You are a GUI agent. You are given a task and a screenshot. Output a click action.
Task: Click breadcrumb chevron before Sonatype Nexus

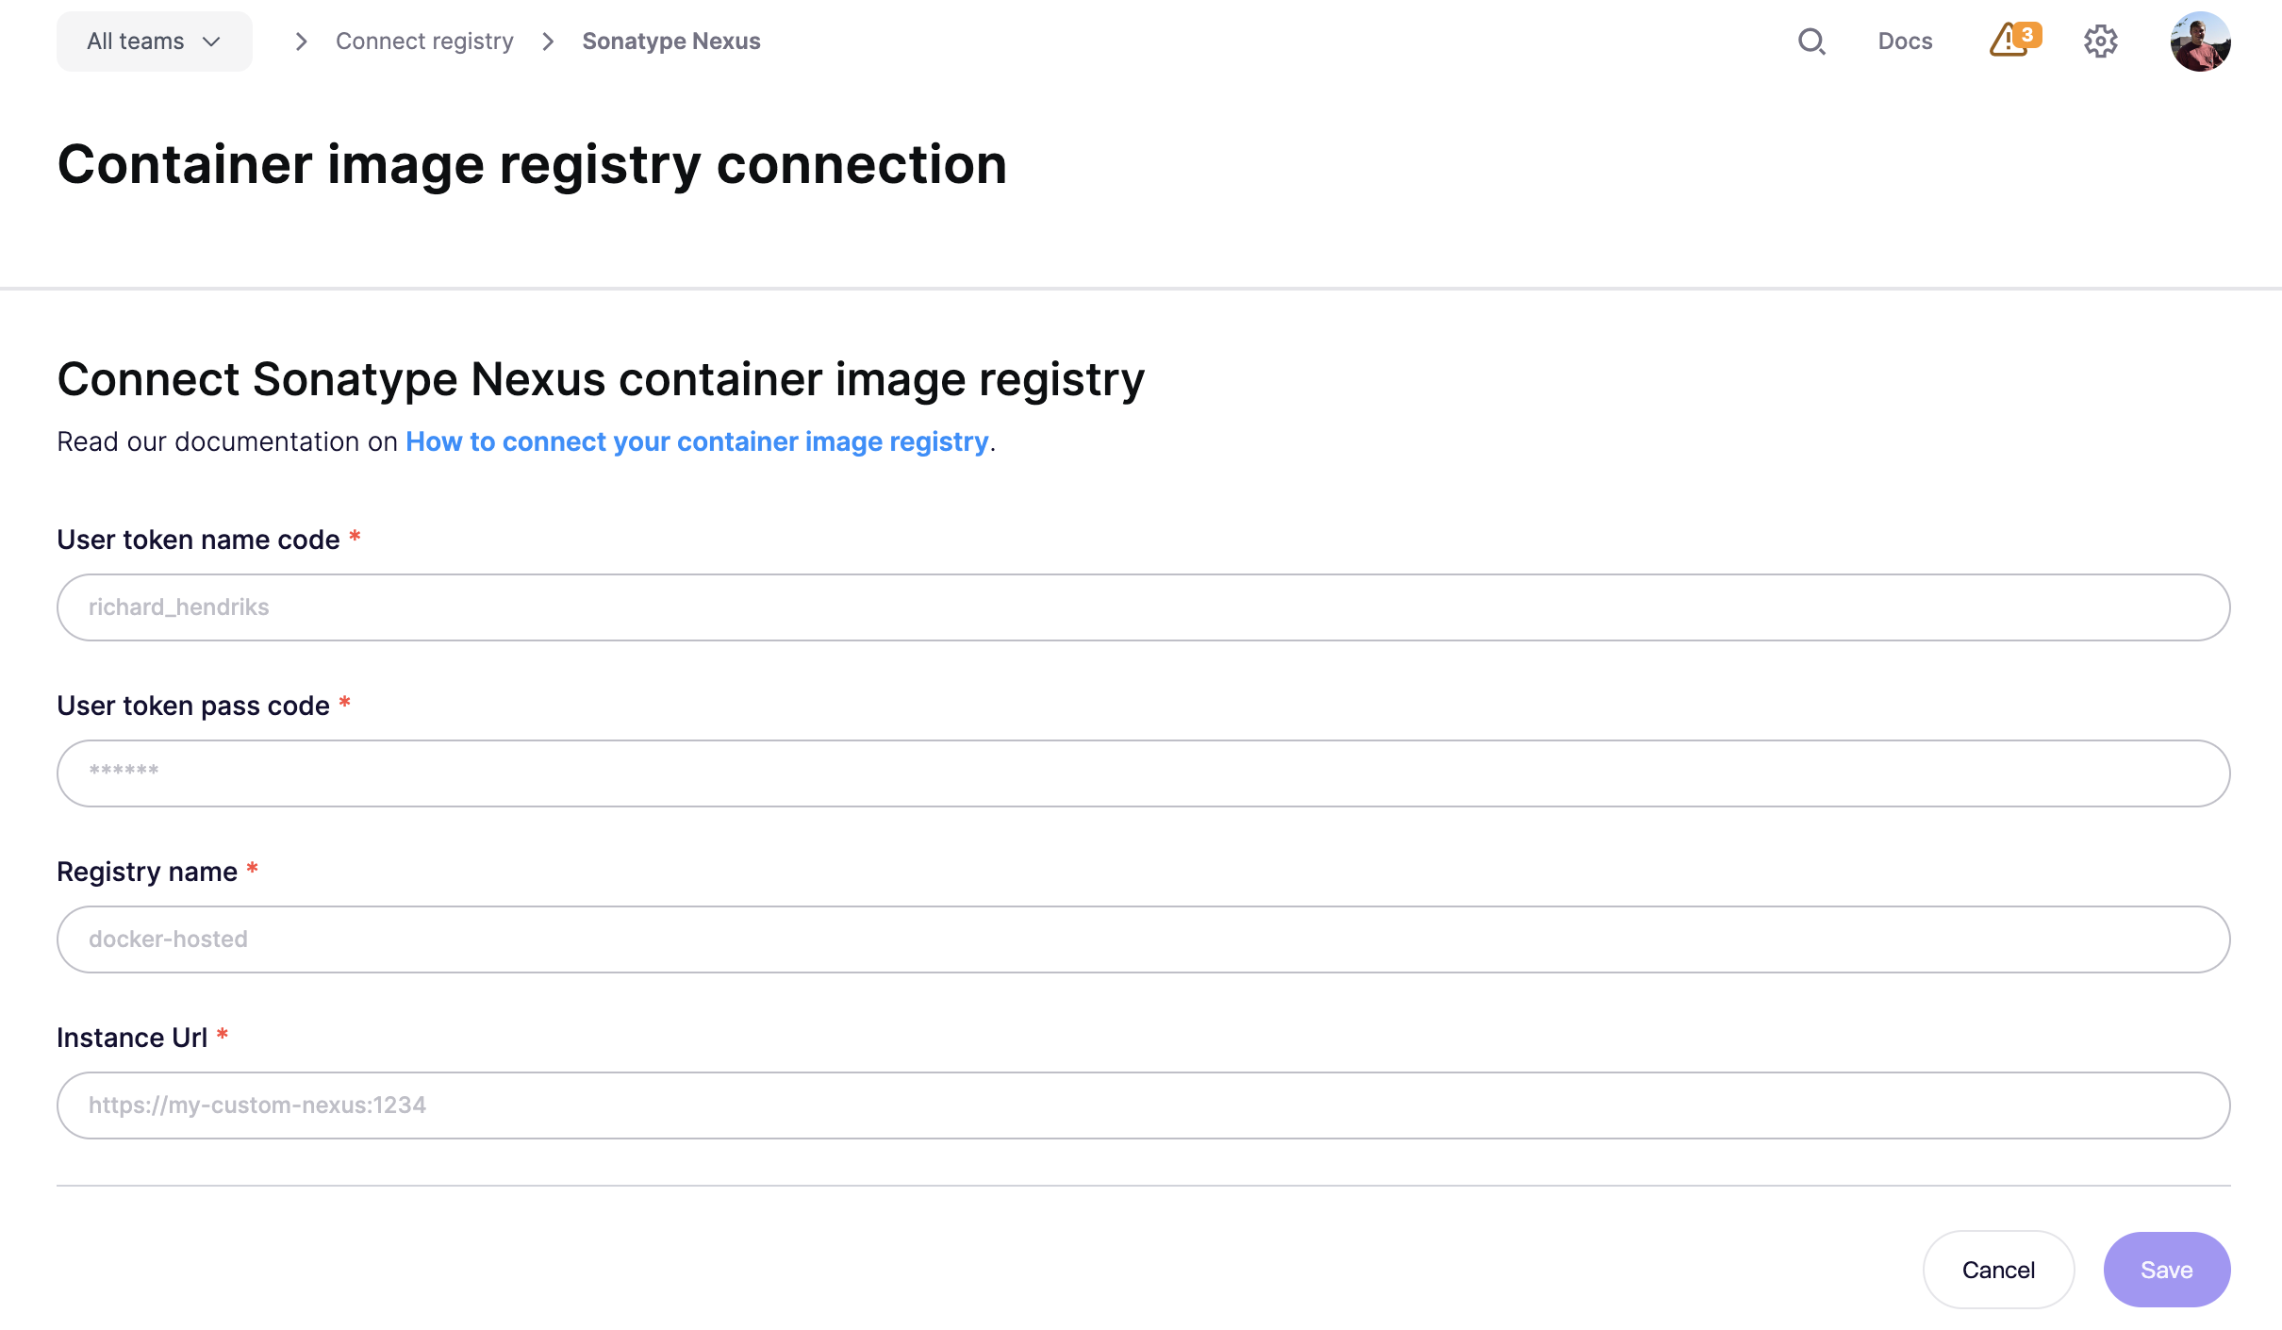(x=548, y=42)
